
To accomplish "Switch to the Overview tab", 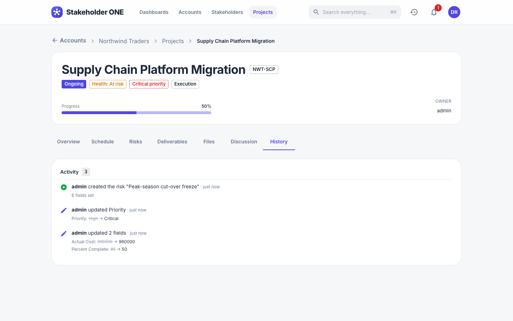I will point(68,142).
